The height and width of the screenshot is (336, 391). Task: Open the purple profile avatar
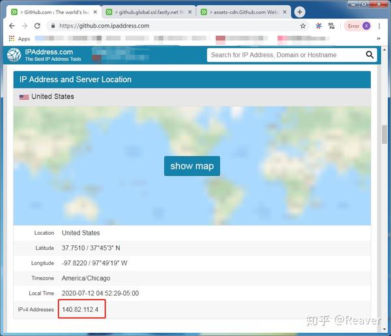point(366,26)
